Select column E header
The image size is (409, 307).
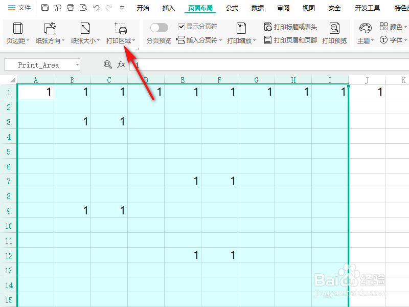click(183, 80)
